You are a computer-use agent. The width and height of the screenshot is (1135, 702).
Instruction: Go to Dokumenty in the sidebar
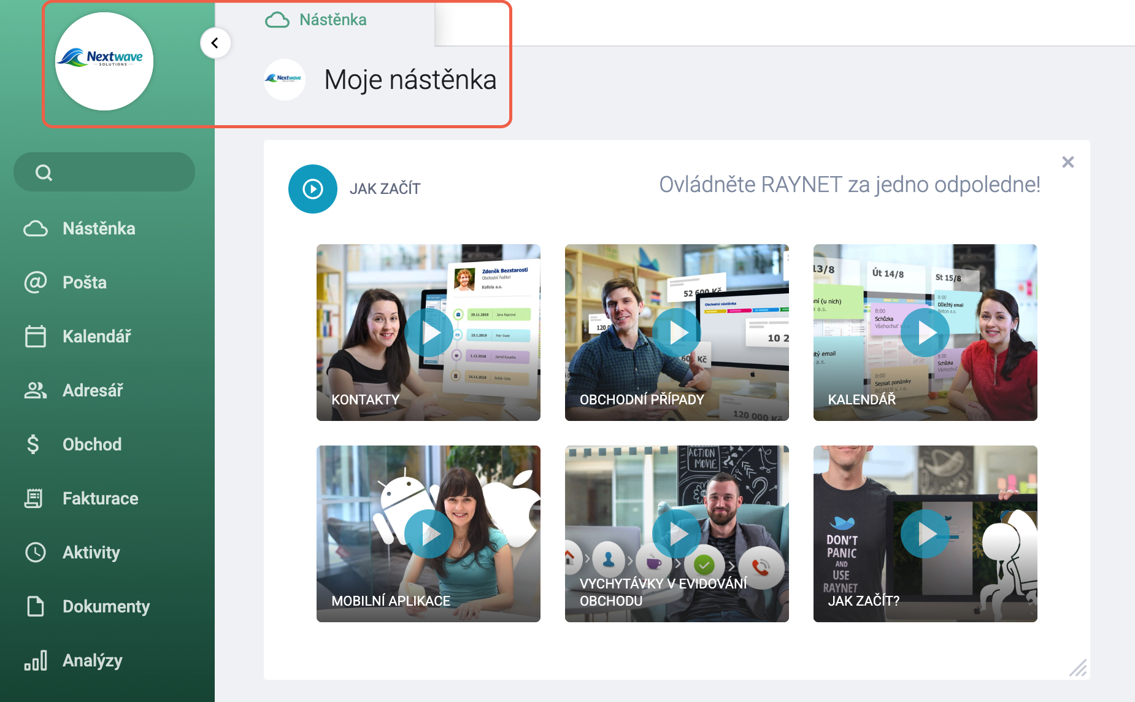coord(107,606)
